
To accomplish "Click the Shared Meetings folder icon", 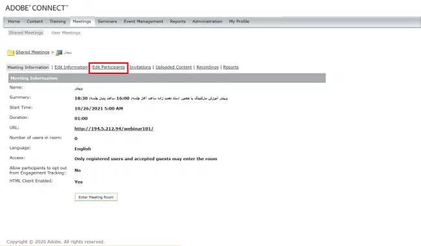I will tap(11, 53).
